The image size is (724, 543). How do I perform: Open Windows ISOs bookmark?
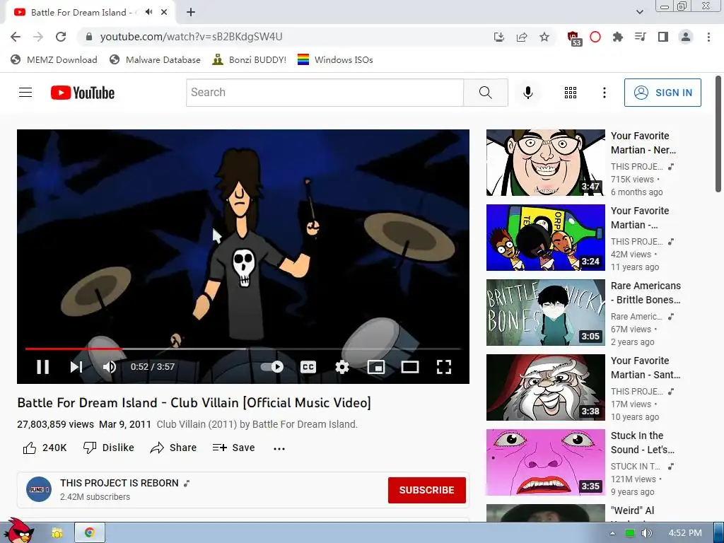pos(335,59)
